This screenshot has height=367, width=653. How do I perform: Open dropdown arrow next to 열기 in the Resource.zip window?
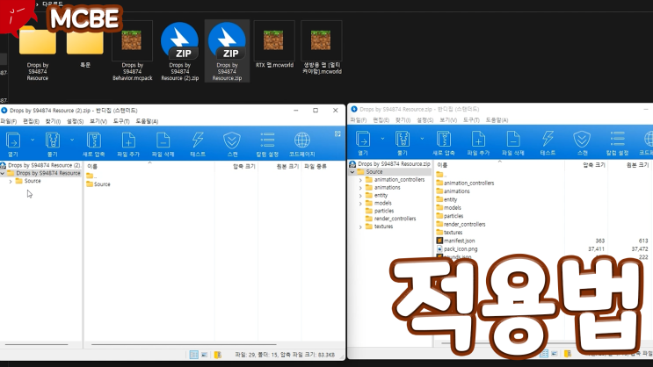pyautogui.click(x=382, y=139)
